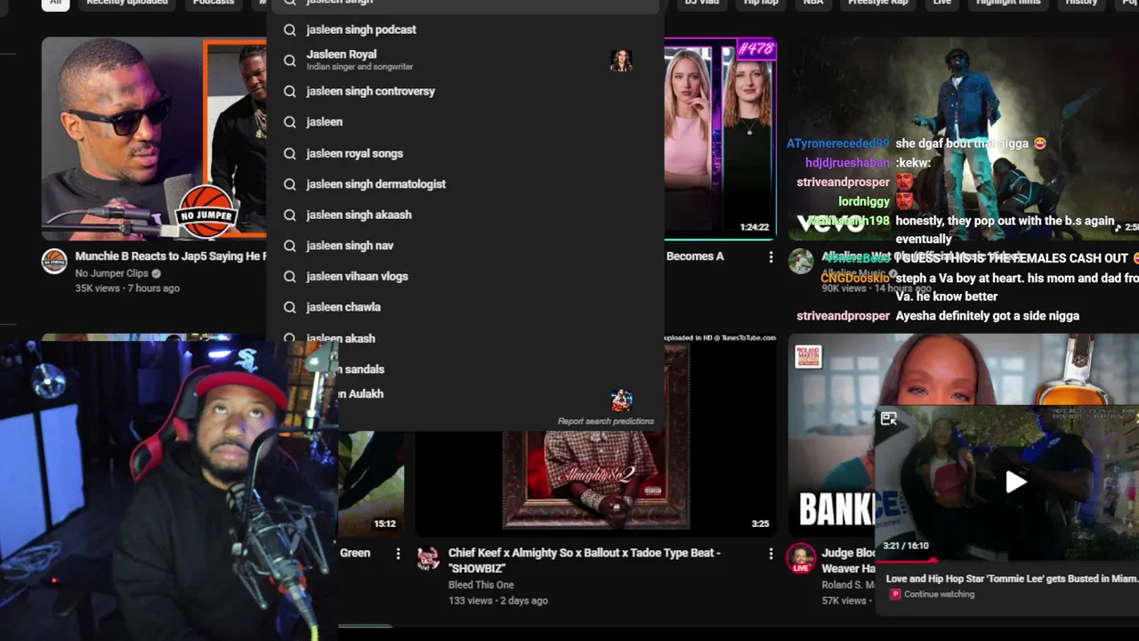Click 'Report search predictions' link
The width and height of the screenshot is (1139, 641).
(x=605, y=421)
